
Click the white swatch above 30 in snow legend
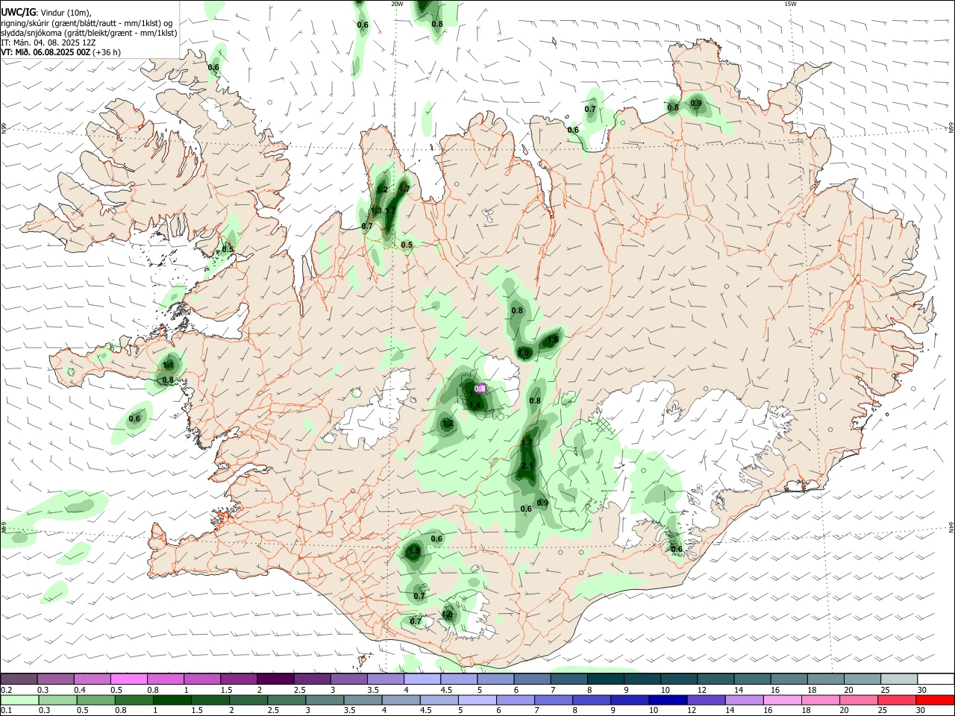click(x=936, y=679)
